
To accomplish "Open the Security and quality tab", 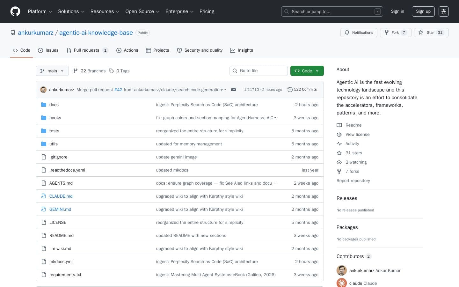I will [x=200, y=50].
